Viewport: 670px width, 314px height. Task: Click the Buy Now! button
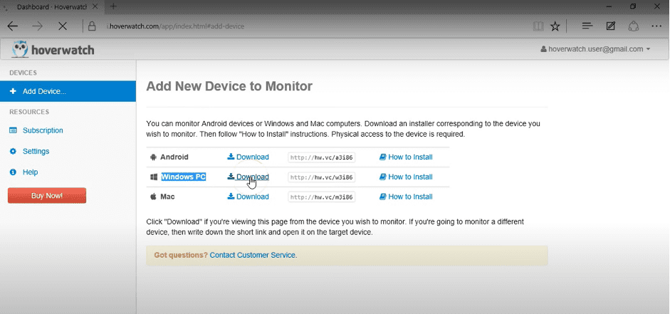(x=47, y=196)
